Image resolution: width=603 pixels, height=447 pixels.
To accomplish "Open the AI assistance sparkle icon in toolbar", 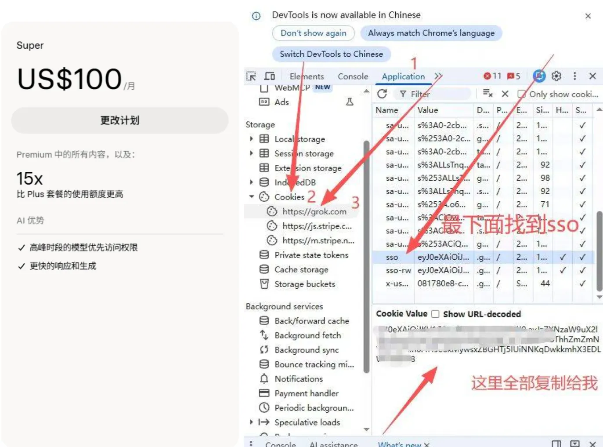I will [x=539, y=76].
